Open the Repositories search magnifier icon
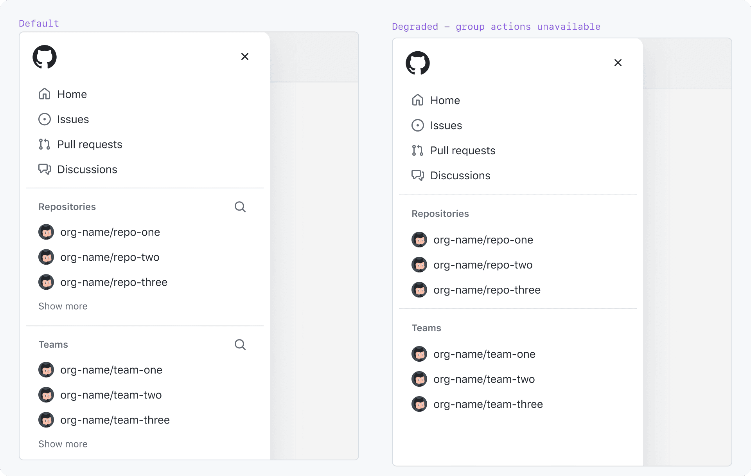751x476 pixels. pos(240,207)
